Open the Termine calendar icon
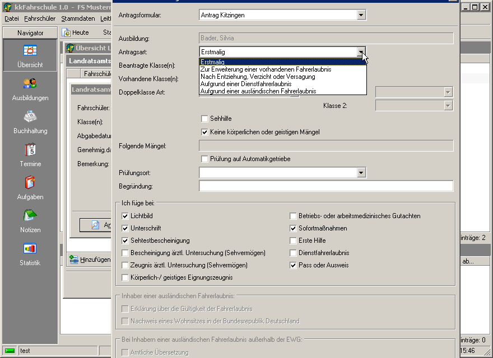Image resolution: width=493 pixels, height=358 pixels. pos(30,149)
